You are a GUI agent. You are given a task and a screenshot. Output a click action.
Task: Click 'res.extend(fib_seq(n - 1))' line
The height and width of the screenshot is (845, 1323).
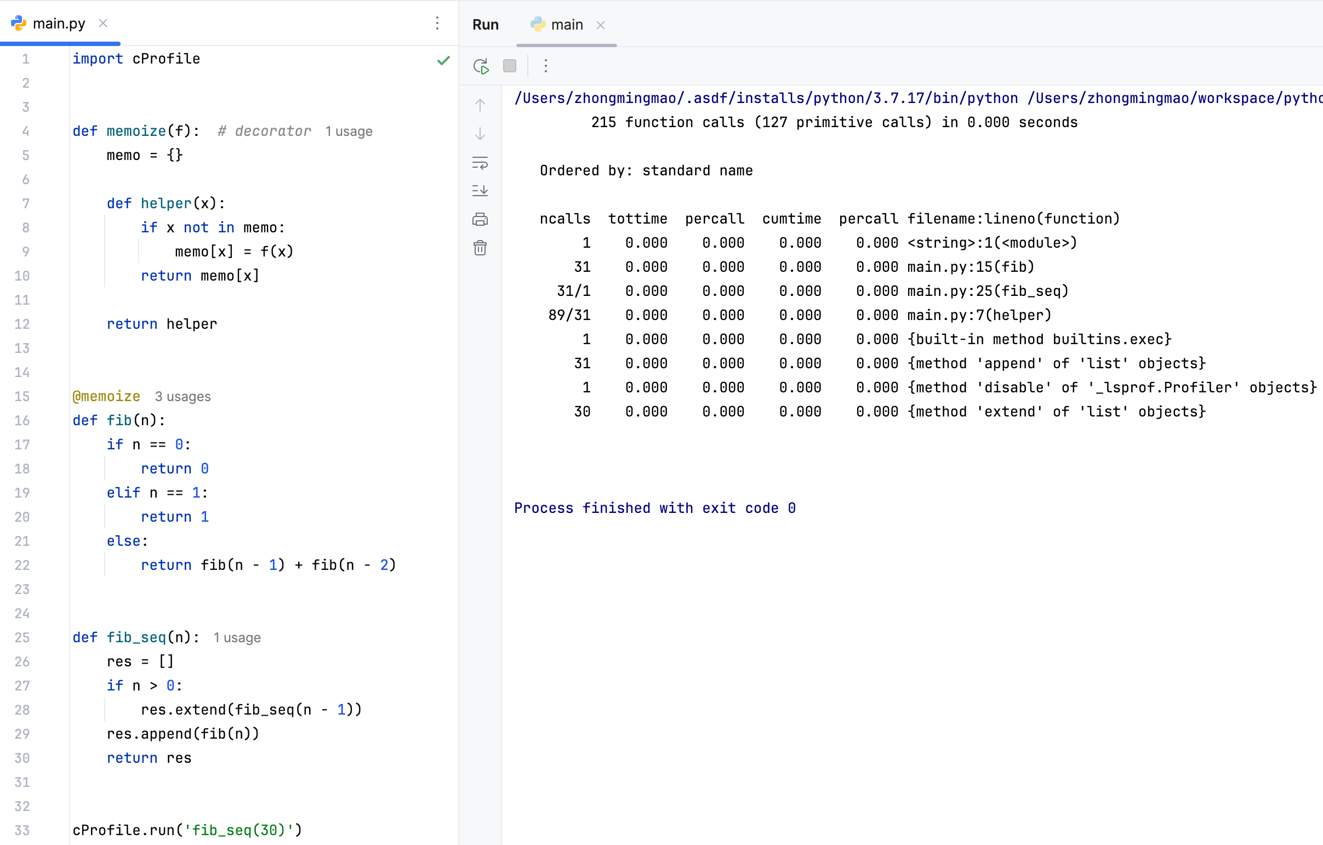pyautogui.click(x=252, y=710)
